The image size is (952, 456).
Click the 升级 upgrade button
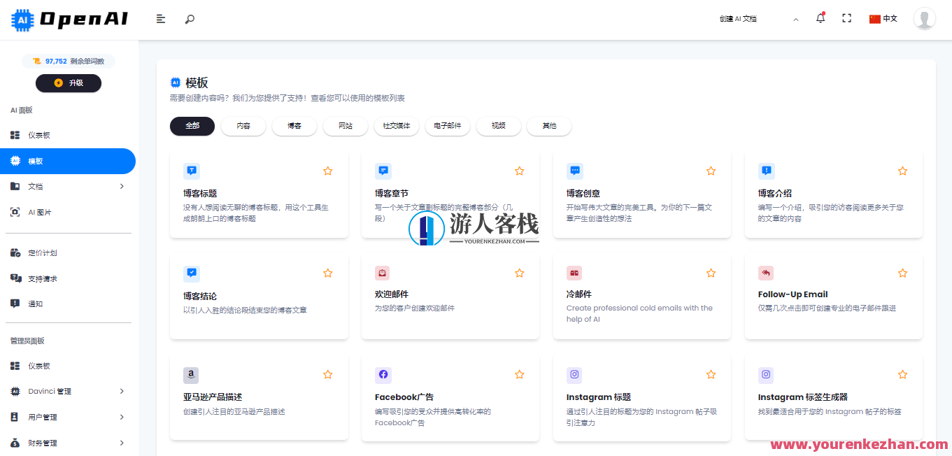(68, 83)
